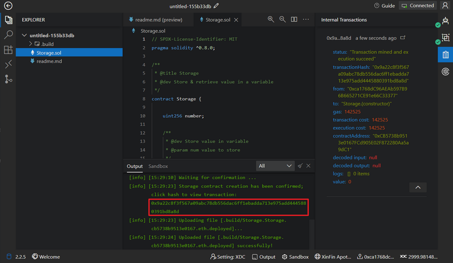Close the Storage.sol tab

(x=236, y=20)
